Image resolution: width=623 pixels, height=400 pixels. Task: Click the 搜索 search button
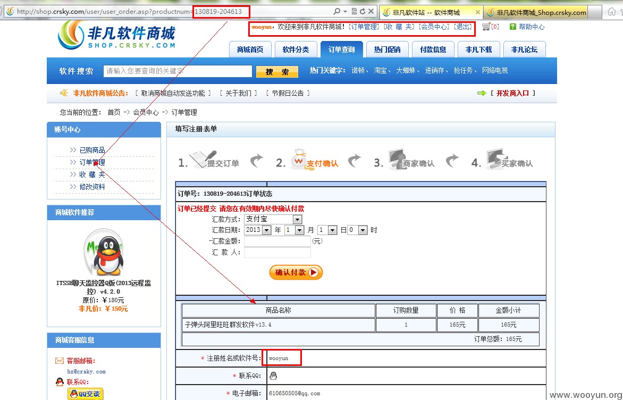tap(277, 72)
